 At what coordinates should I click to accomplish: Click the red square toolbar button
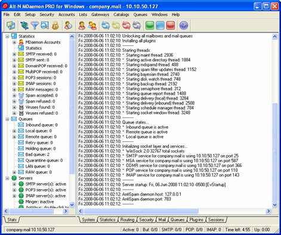(x=171, y=26)
